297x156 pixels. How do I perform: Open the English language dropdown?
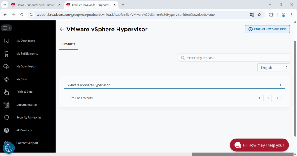point(274,68)
